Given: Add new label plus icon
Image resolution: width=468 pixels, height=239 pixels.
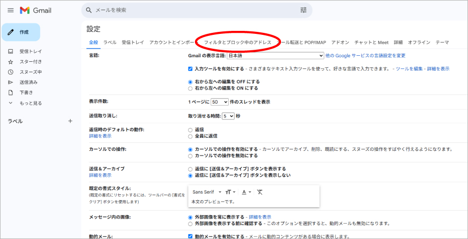Looking at the screenshot, I should click(x=70, y=121).
